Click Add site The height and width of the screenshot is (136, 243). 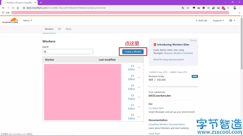click(x=201, y=20)
